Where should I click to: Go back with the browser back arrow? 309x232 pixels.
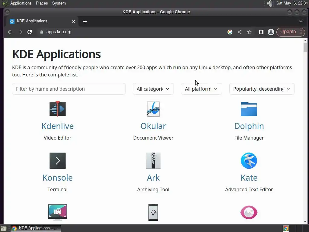tap(10, 32)
